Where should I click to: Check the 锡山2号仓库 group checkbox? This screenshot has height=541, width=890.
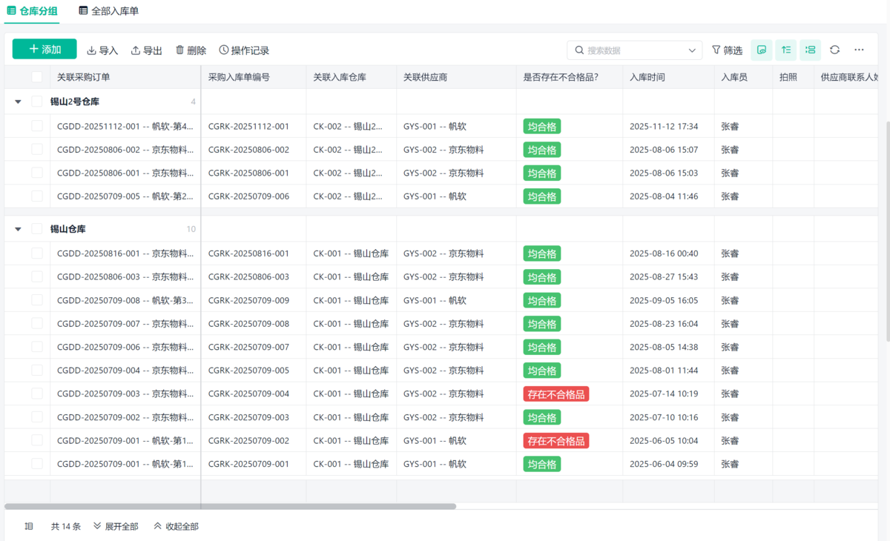pos(37,102)
